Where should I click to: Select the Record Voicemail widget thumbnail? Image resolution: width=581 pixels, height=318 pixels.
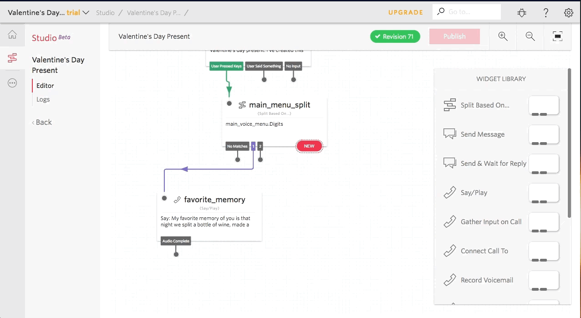tap(544, 281)
